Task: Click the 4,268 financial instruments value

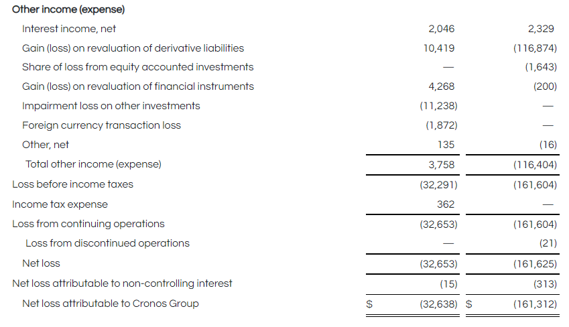Action: coord(441,86)
